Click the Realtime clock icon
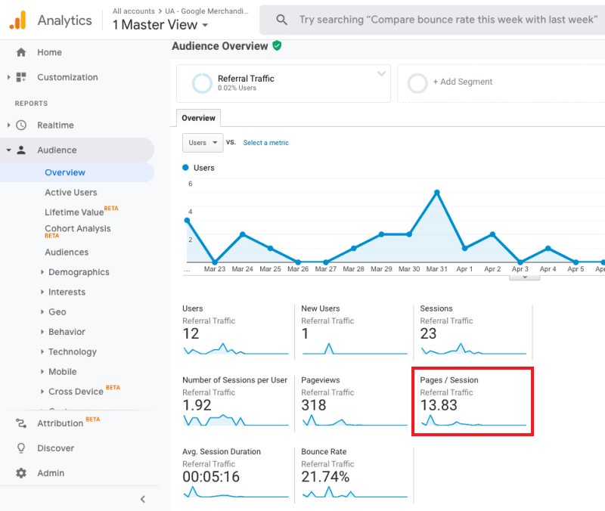The image size is (605, 511). pos(21,125)
